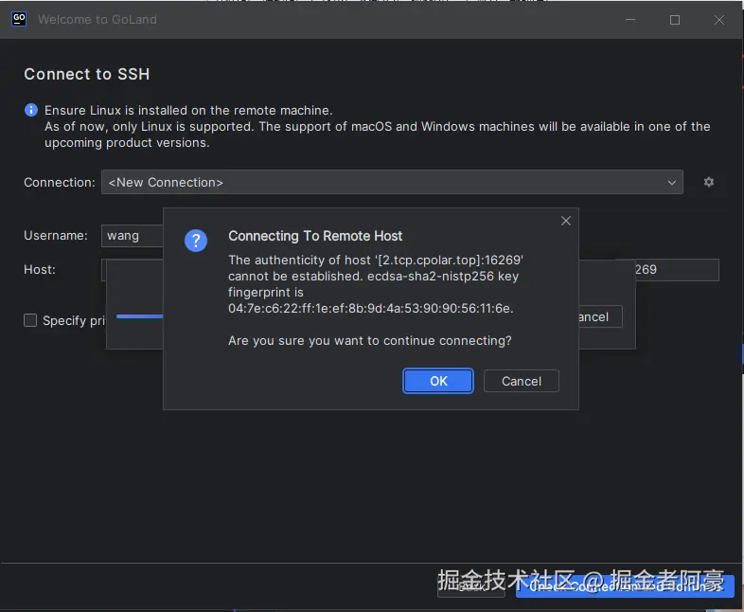Close the Welcome to GoLand window
Image resolution: width=744 pixels, height=612 pixels.
(x=718, y=20)
